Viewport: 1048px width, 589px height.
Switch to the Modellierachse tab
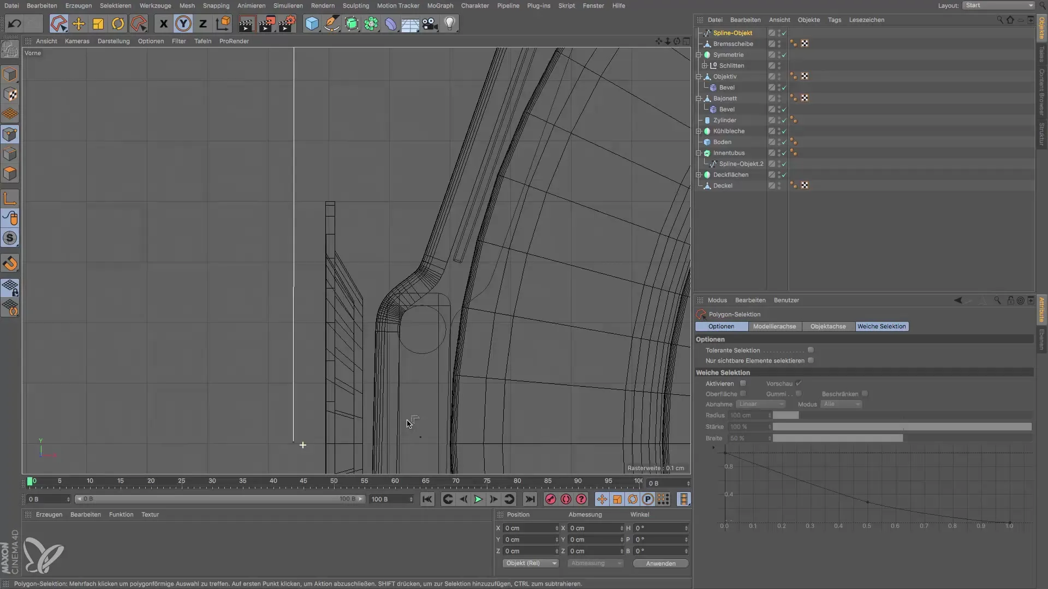[775, 326]
